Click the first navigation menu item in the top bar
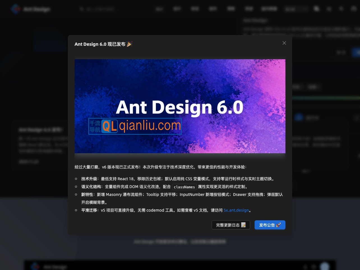Viewport: 360px width, 270px height. tap(159, 9)
